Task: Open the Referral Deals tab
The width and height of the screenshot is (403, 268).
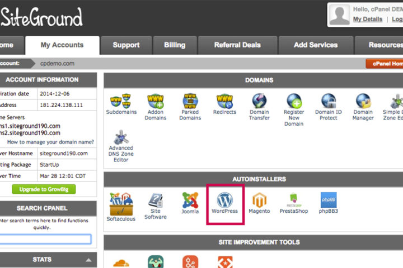Action: coord(237,45)
